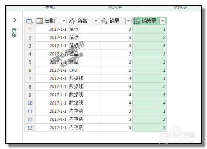Click the 销售里 value 2 in row 5
Image resolution: width=207 pixels, height=149 pixels.
pyautogui.click(x=149, y=62)
